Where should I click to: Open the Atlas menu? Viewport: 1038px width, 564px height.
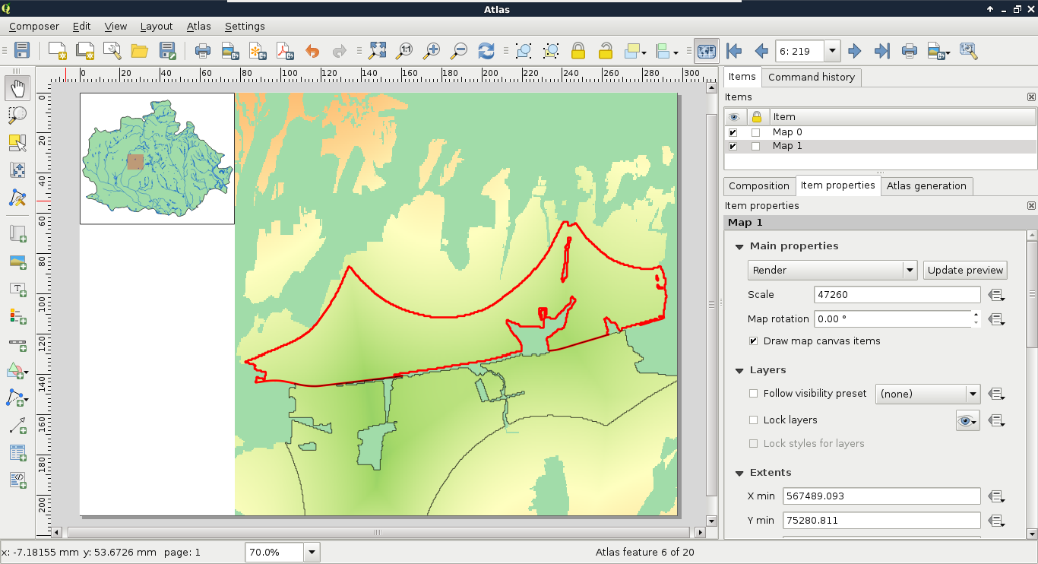(198, 26)
